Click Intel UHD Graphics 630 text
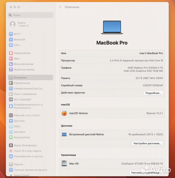The width and height of the screenshot is (175, 178). [x=143, y=71]
